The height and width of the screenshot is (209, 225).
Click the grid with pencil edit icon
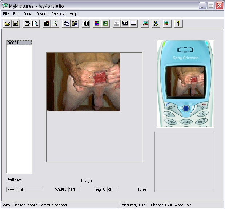point(47,23)
